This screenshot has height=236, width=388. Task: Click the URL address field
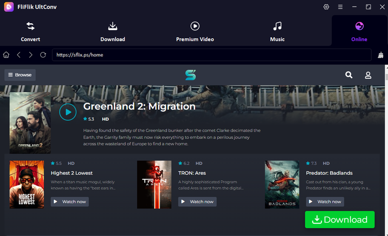point(211,55)
